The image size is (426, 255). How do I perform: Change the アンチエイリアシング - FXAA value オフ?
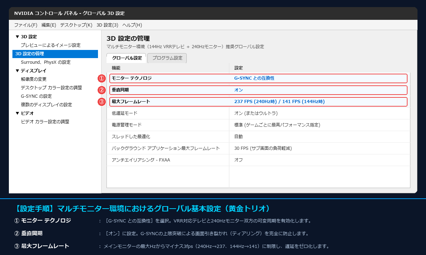tap(239, 160)
